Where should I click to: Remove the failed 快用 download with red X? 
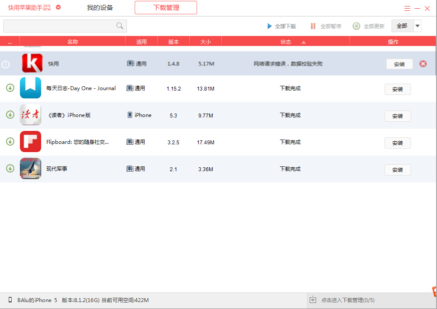click(x=423, y=64)
